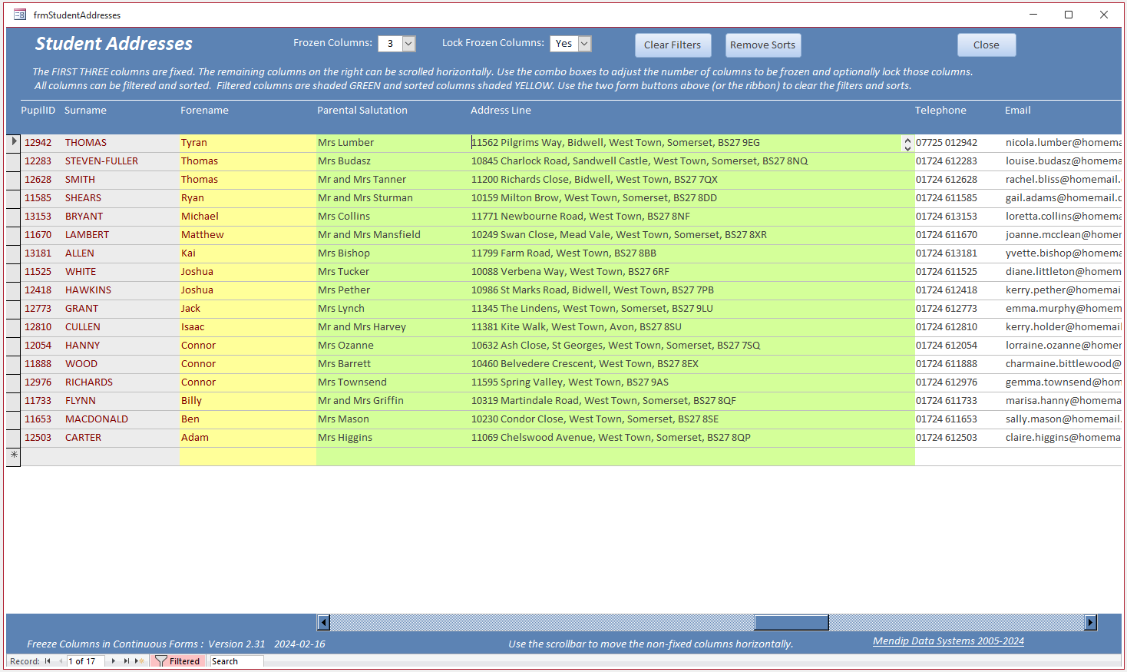This screenshot has height=672, width=1127.
Task: Select the record selector for SMITH row
Action: 14,180
